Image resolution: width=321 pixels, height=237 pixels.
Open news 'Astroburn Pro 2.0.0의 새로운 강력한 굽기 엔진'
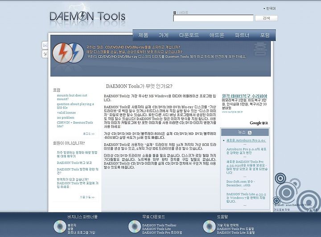[246, 151]
